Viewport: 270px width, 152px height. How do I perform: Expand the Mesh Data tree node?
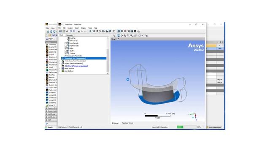[60, 61]
